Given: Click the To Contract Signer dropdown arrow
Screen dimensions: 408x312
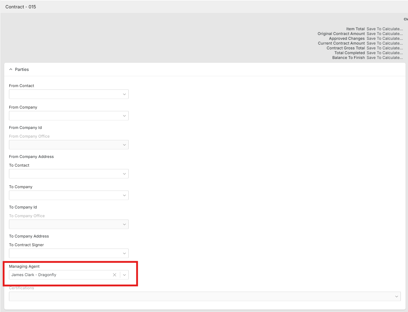Looking at the screenshot, I should click(124, 253).
